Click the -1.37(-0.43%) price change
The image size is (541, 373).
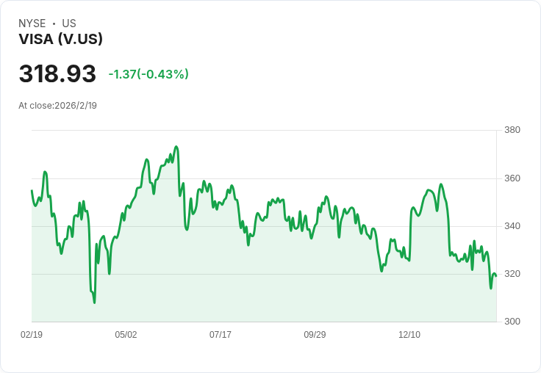(x=148, y=74)
